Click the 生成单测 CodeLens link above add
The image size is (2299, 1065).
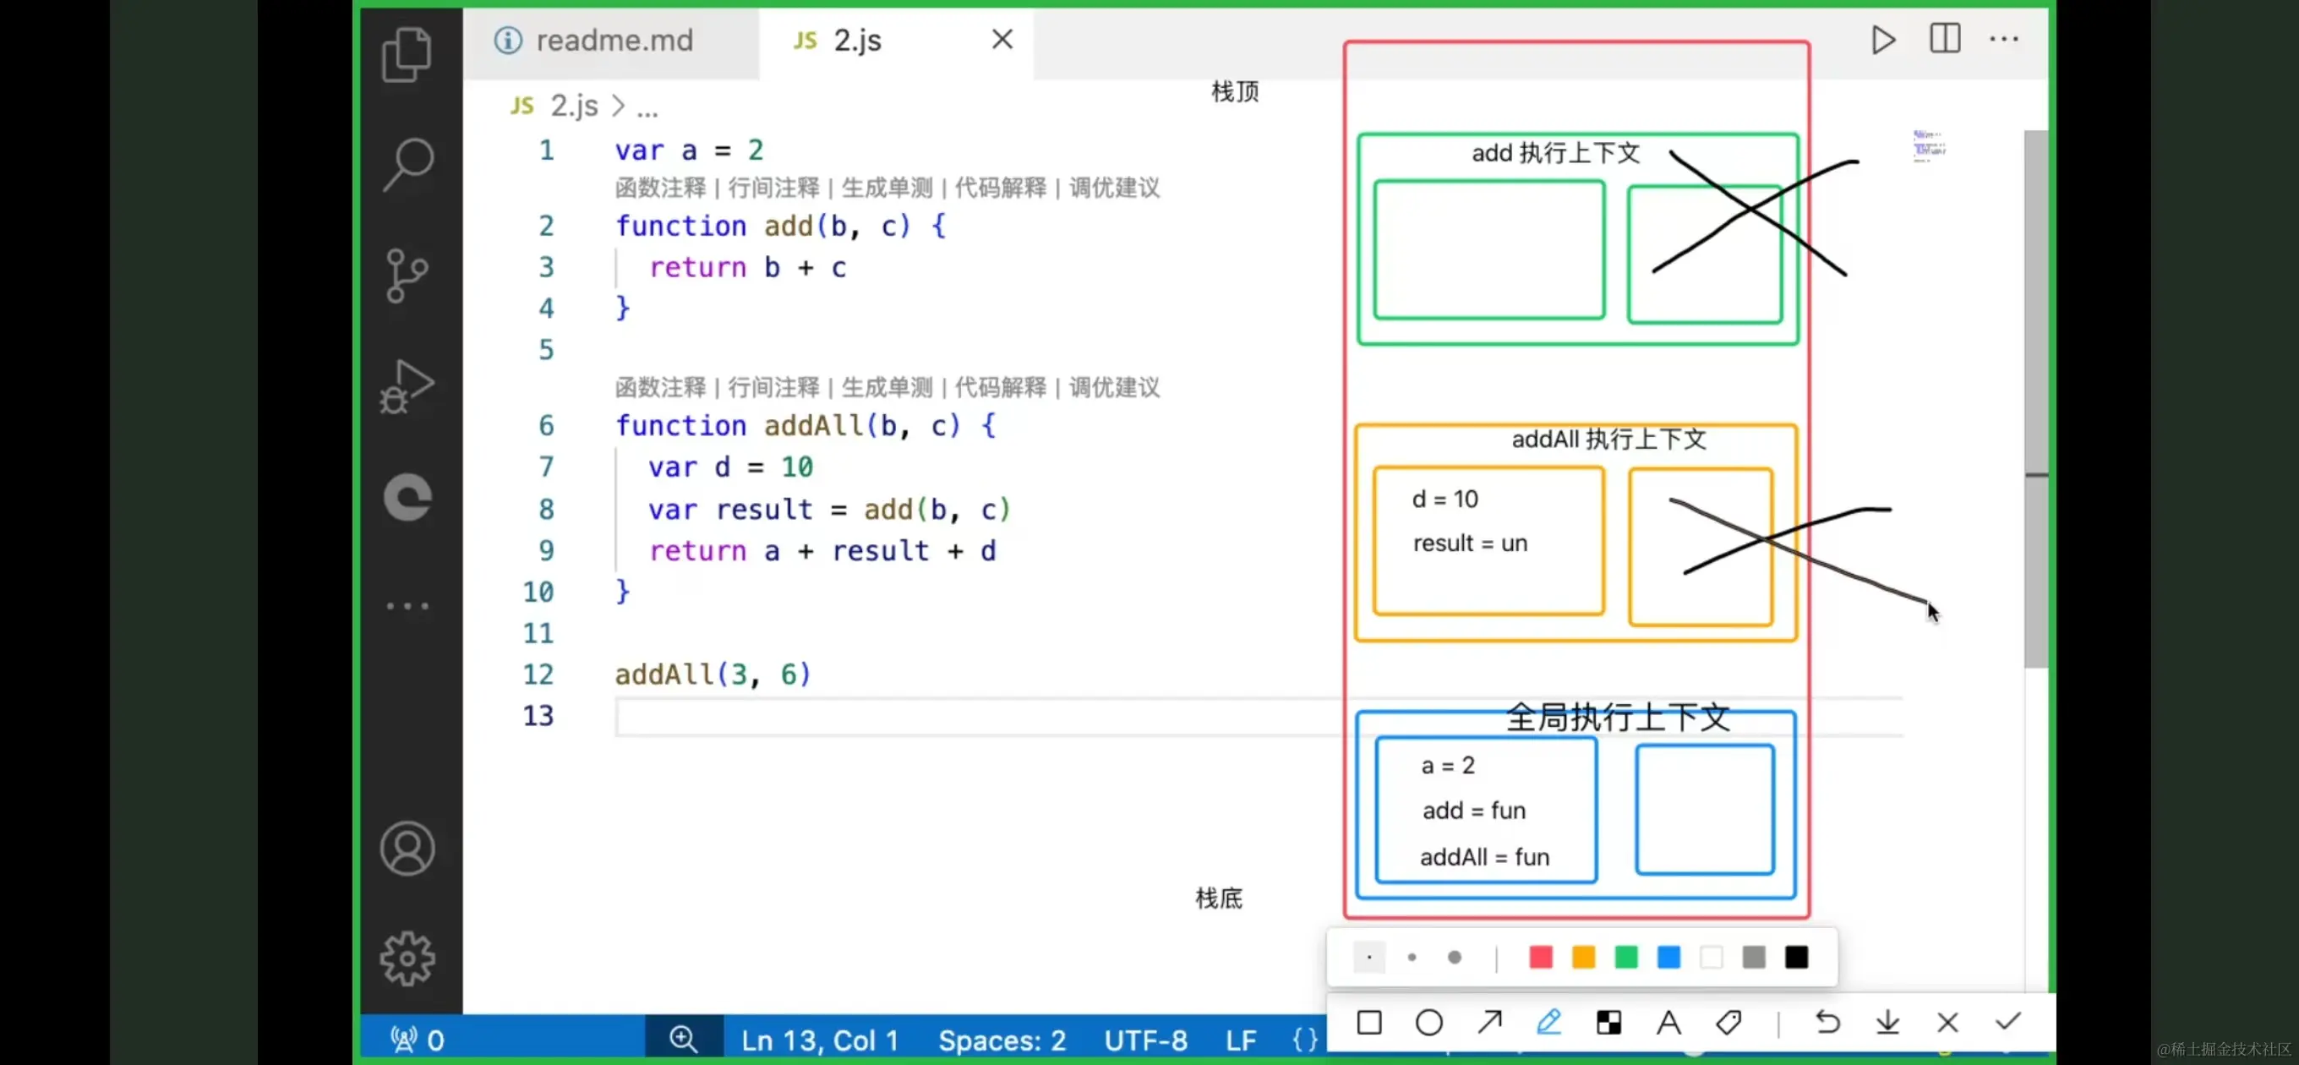[x=887, y=188]
